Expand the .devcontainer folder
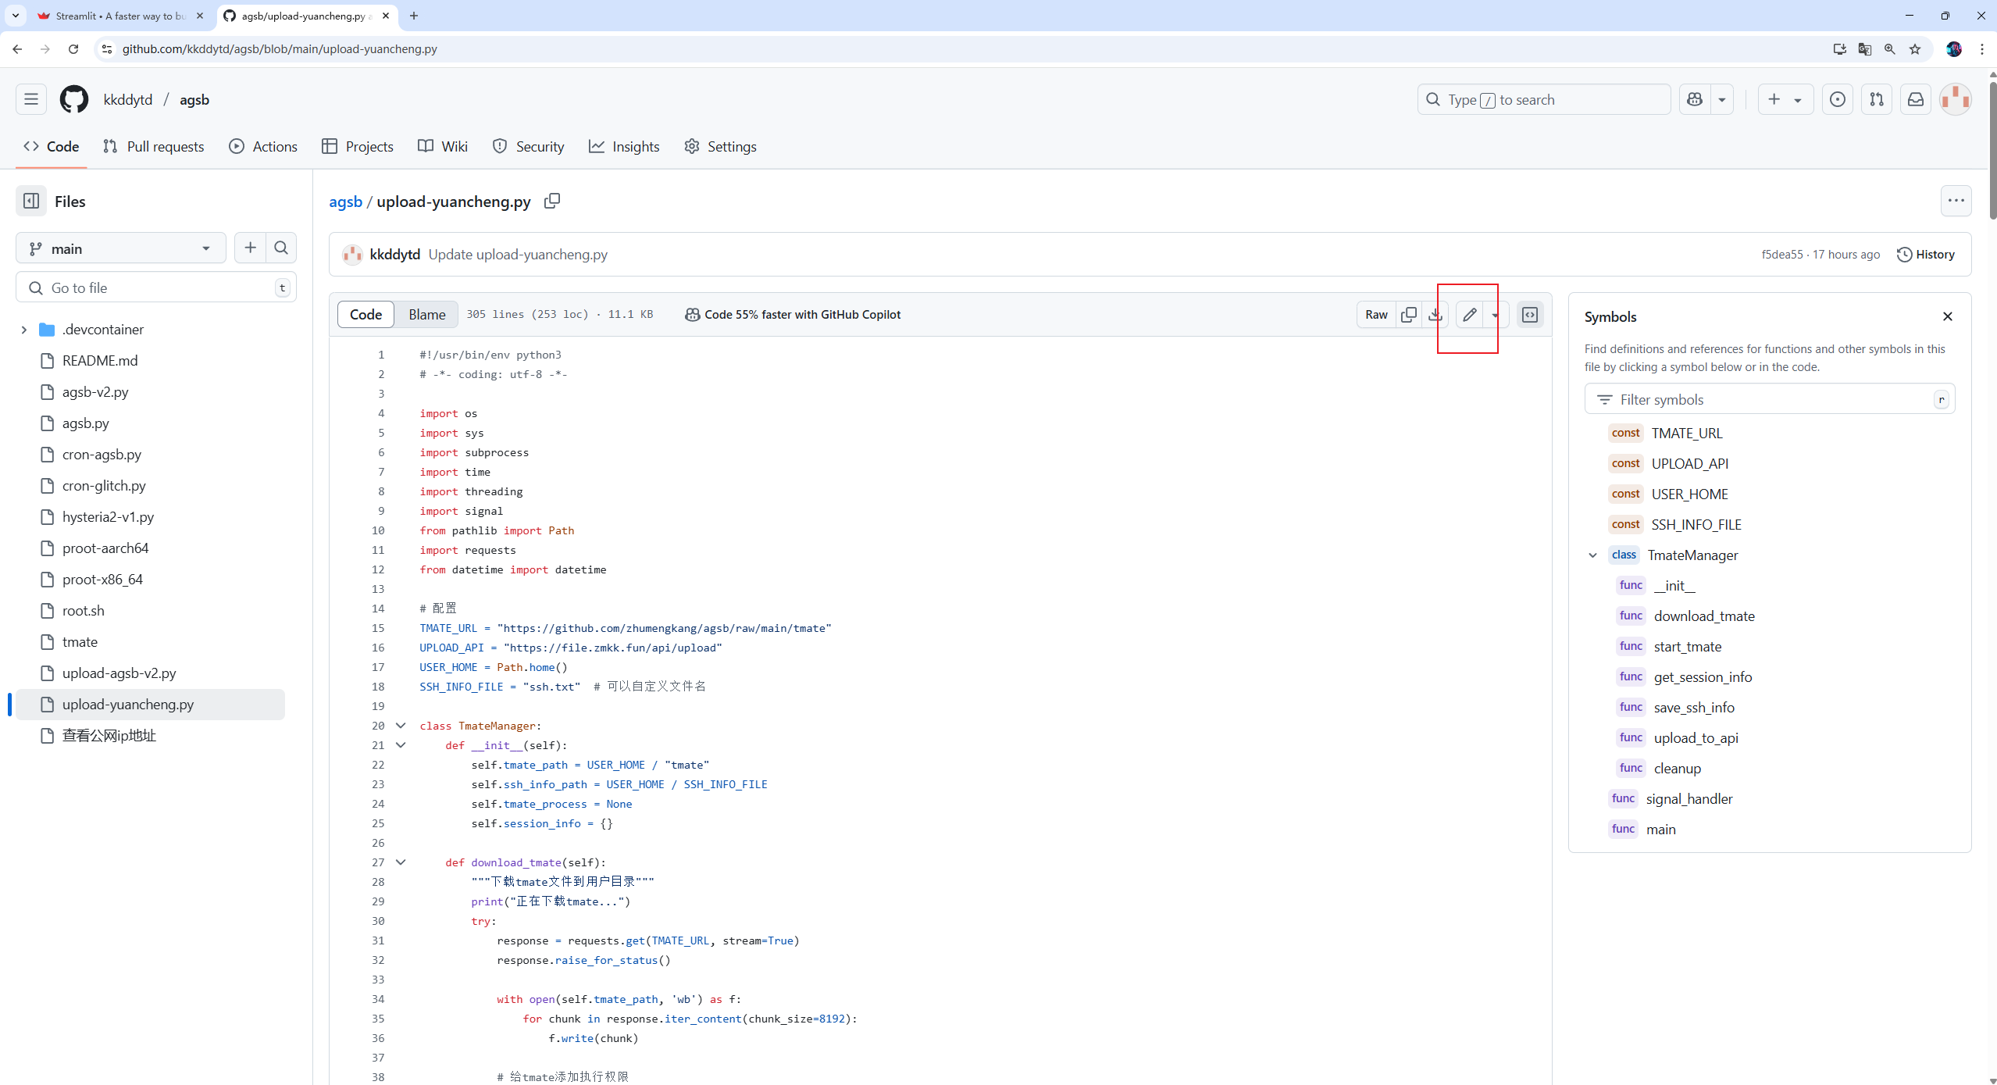 pos(24,330)
